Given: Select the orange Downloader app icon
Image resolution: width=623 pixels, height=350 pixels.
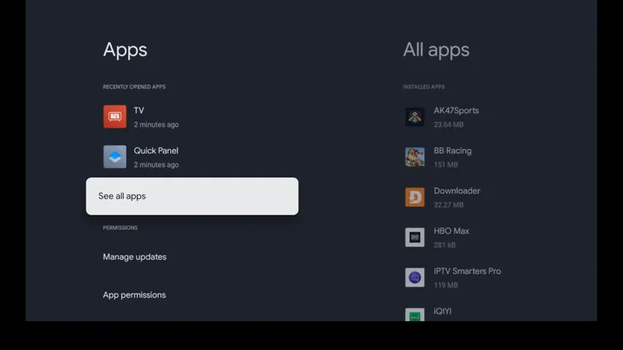Looking at the screenshot, I should click(415, 197).
